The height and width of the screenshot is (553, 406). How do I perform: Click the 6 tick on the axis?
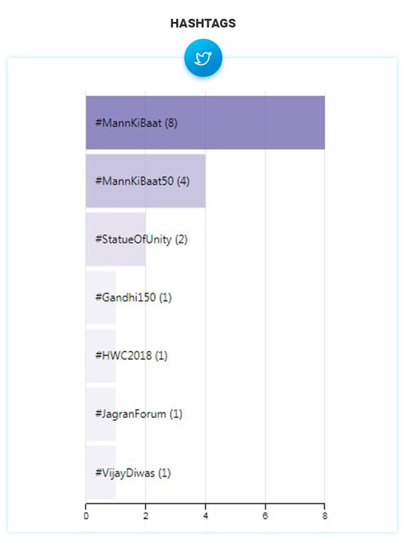265,515
